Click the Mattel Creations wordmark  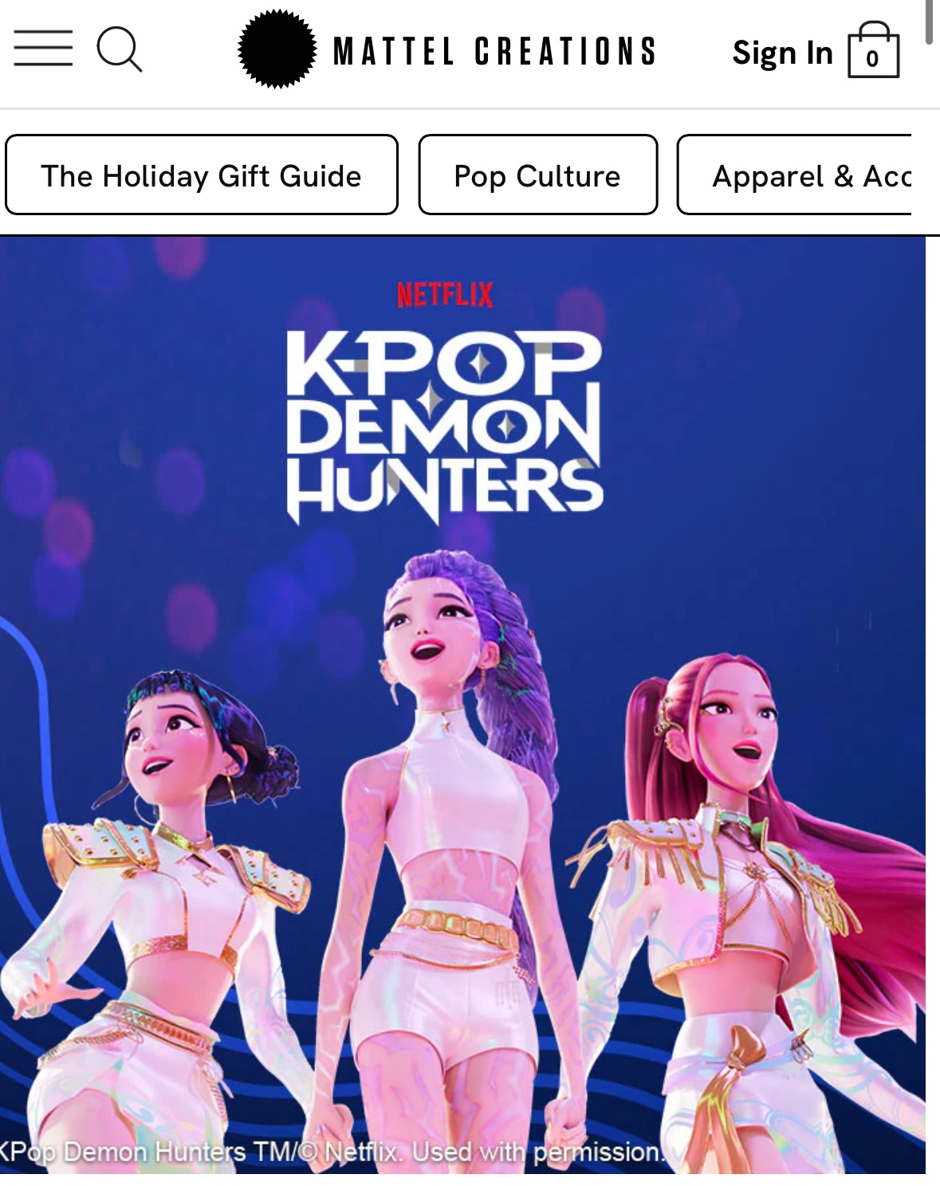click(494, 51)
